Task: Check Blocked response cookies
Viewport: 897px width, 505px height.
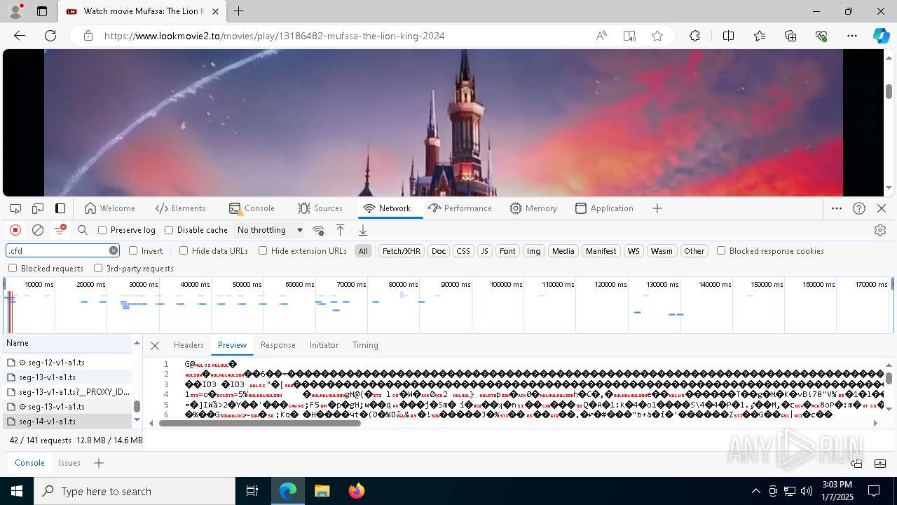Action: pos(721,250)
